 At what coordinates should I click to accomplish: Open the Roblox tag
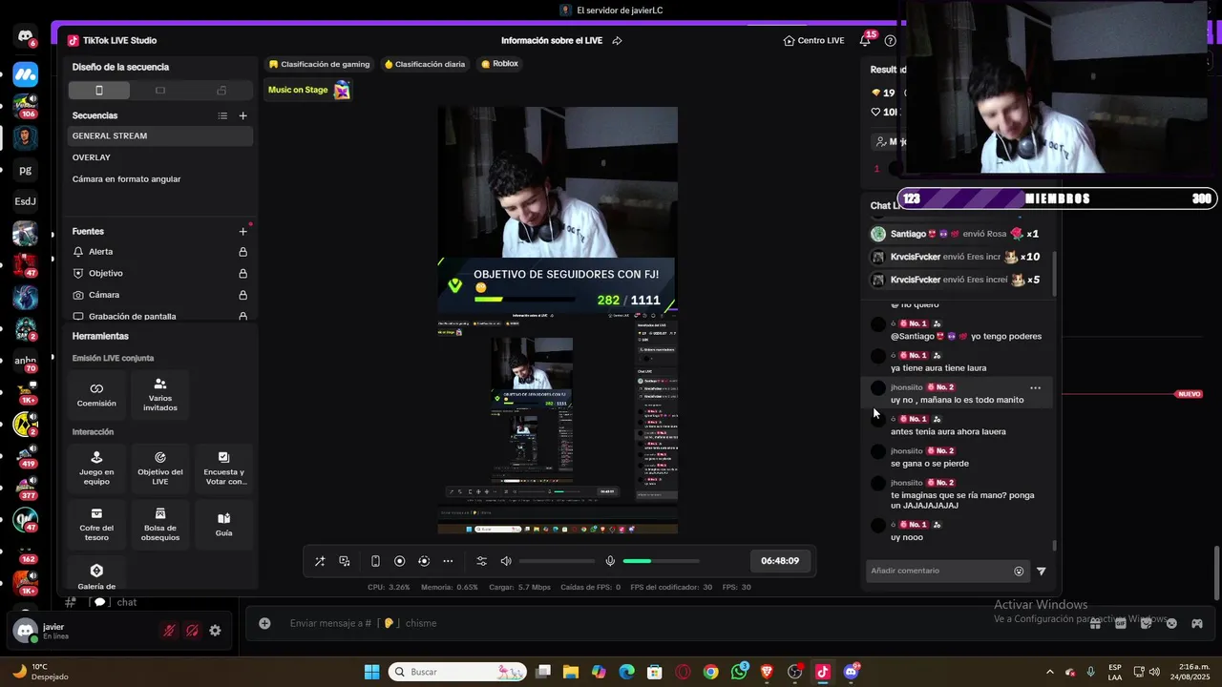click(x=499, y=64)
